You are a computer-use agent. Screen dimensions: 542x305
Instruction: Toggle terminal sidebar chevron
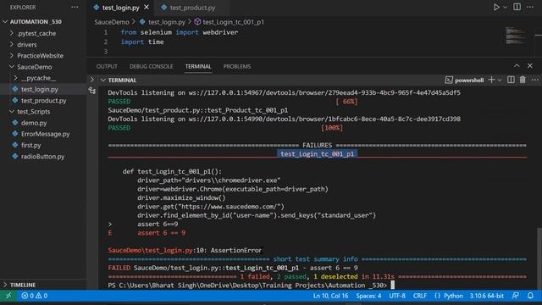(92, 80)
